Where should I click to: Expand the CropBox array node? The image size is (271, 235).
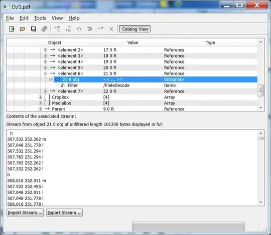pyautogui.click(x=40, y=97)
